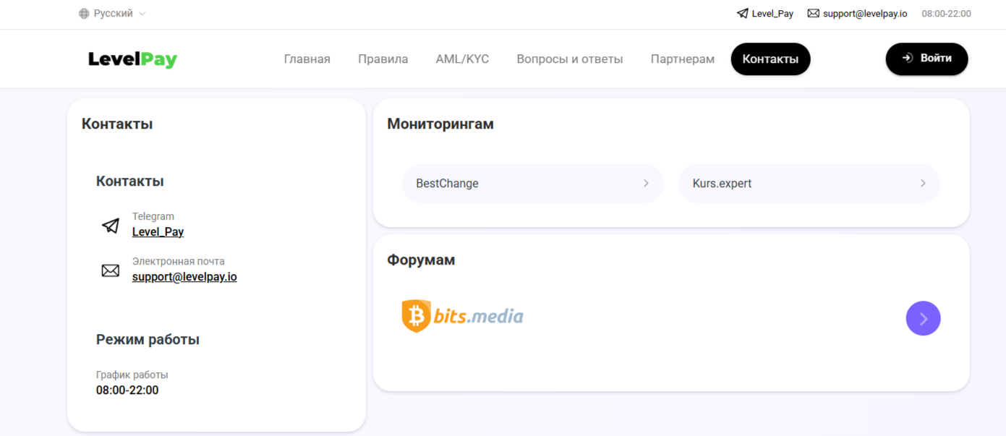Click the envelope icon beside Электронная почта
1006x436 pixels.
[110, 270]
